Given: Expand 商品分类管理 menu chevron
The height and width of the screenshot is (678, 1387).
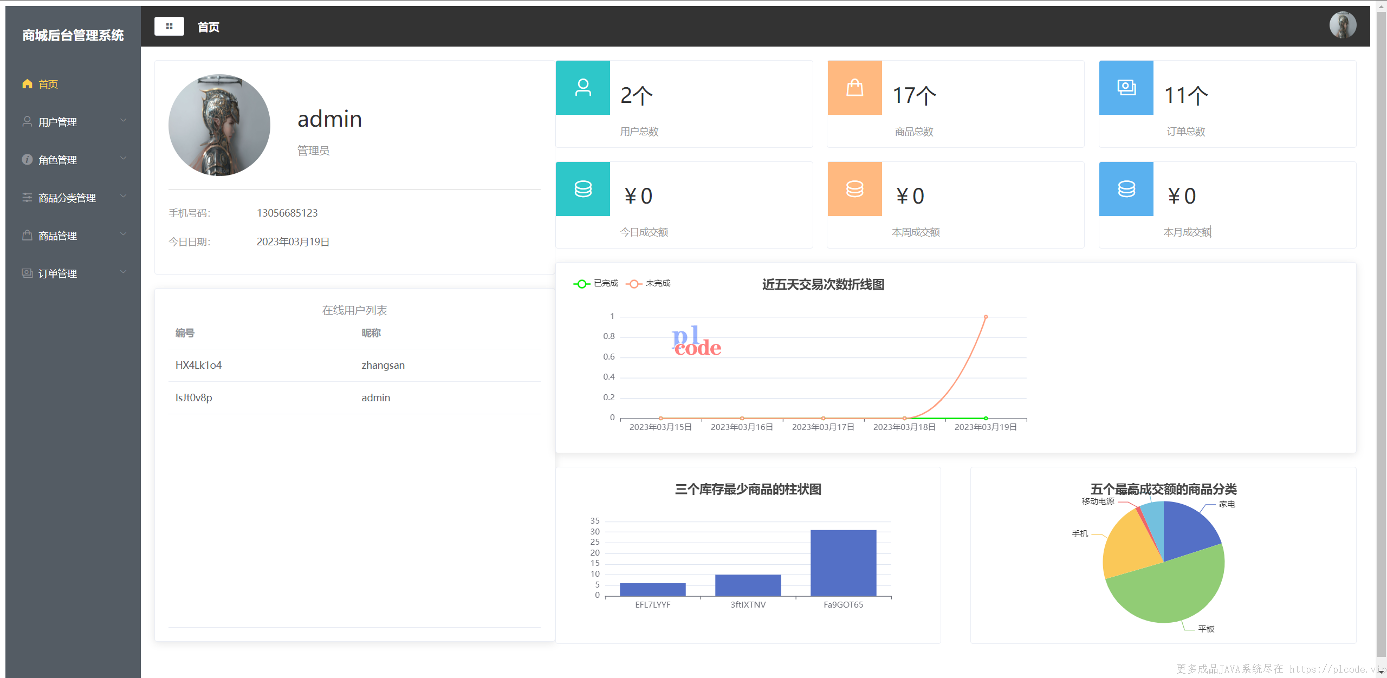Looking at the screenshot, I should pyautogui.click(x=124, y=197).
